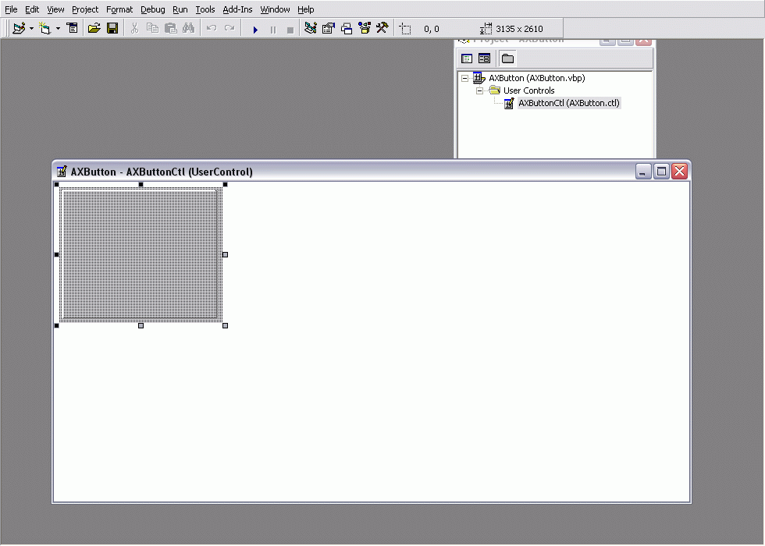
Task: Open the Properties Window icon
Action: point(329,28)
